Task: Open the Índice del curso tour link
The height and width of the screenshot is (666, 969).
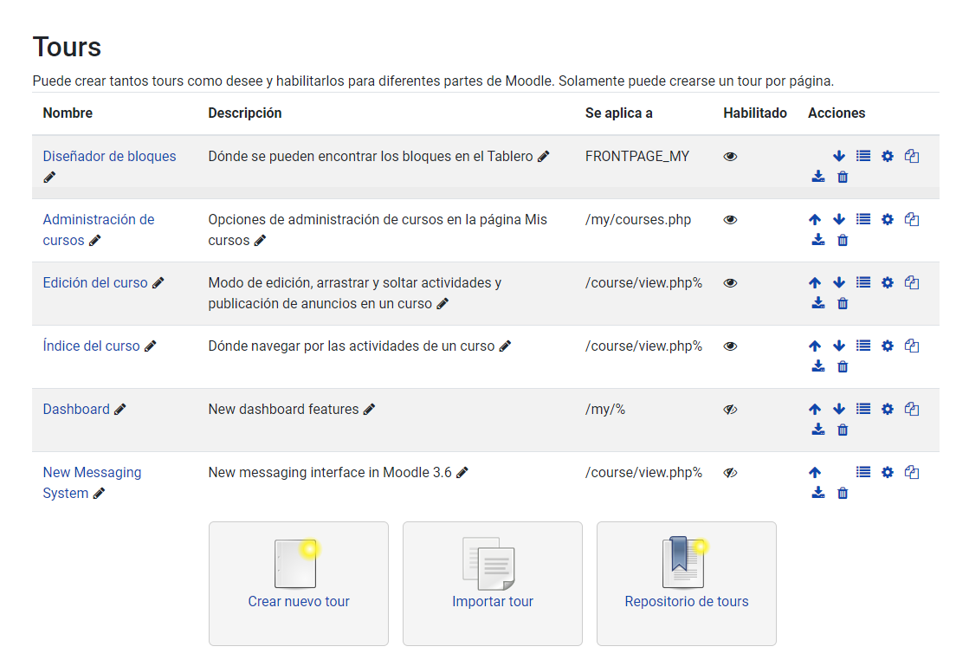Action: [x=91, y=346]
